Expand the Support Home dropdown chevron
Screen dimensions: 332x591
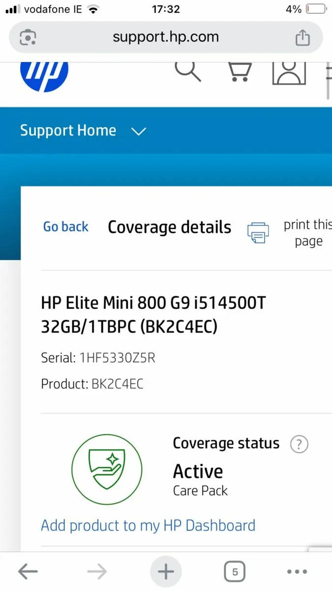pyautogui.click(x=139, y=131)
